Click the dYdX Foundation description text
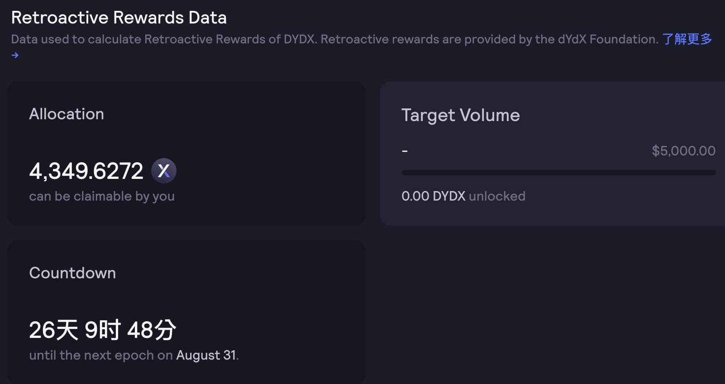 tap(334, 39)
